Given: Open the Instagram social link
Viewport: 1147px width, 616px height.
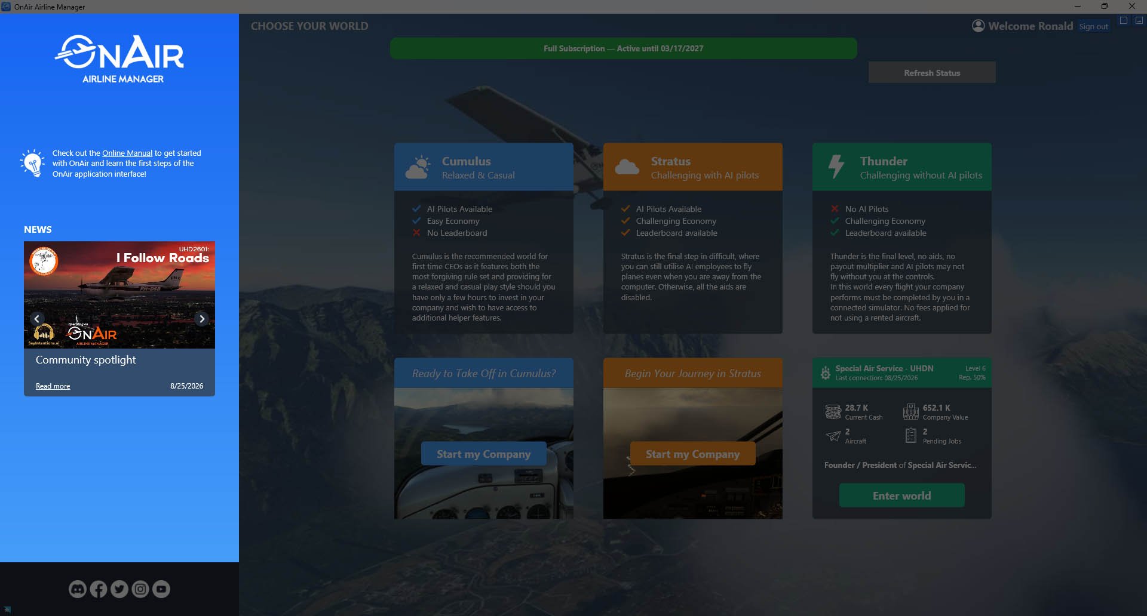Looking at the screenshot, I should (x=140, y=589).
